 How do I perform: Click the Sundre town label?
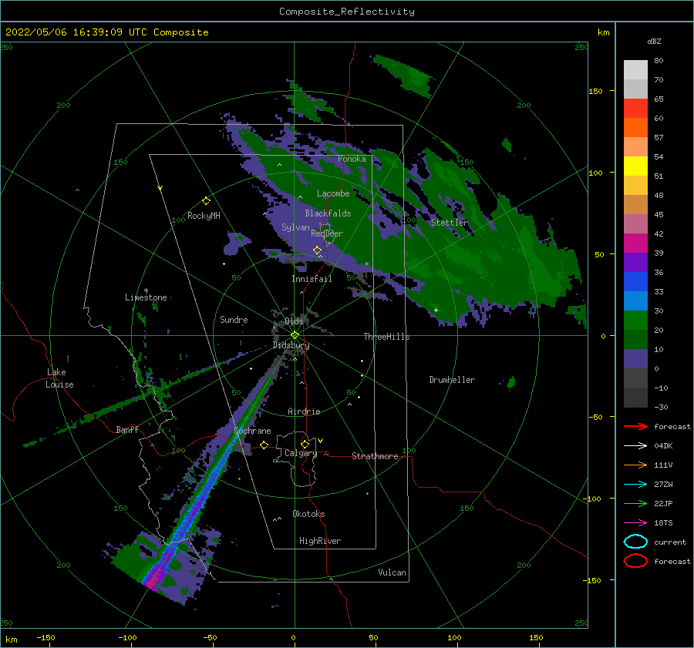tap(234, 319)
